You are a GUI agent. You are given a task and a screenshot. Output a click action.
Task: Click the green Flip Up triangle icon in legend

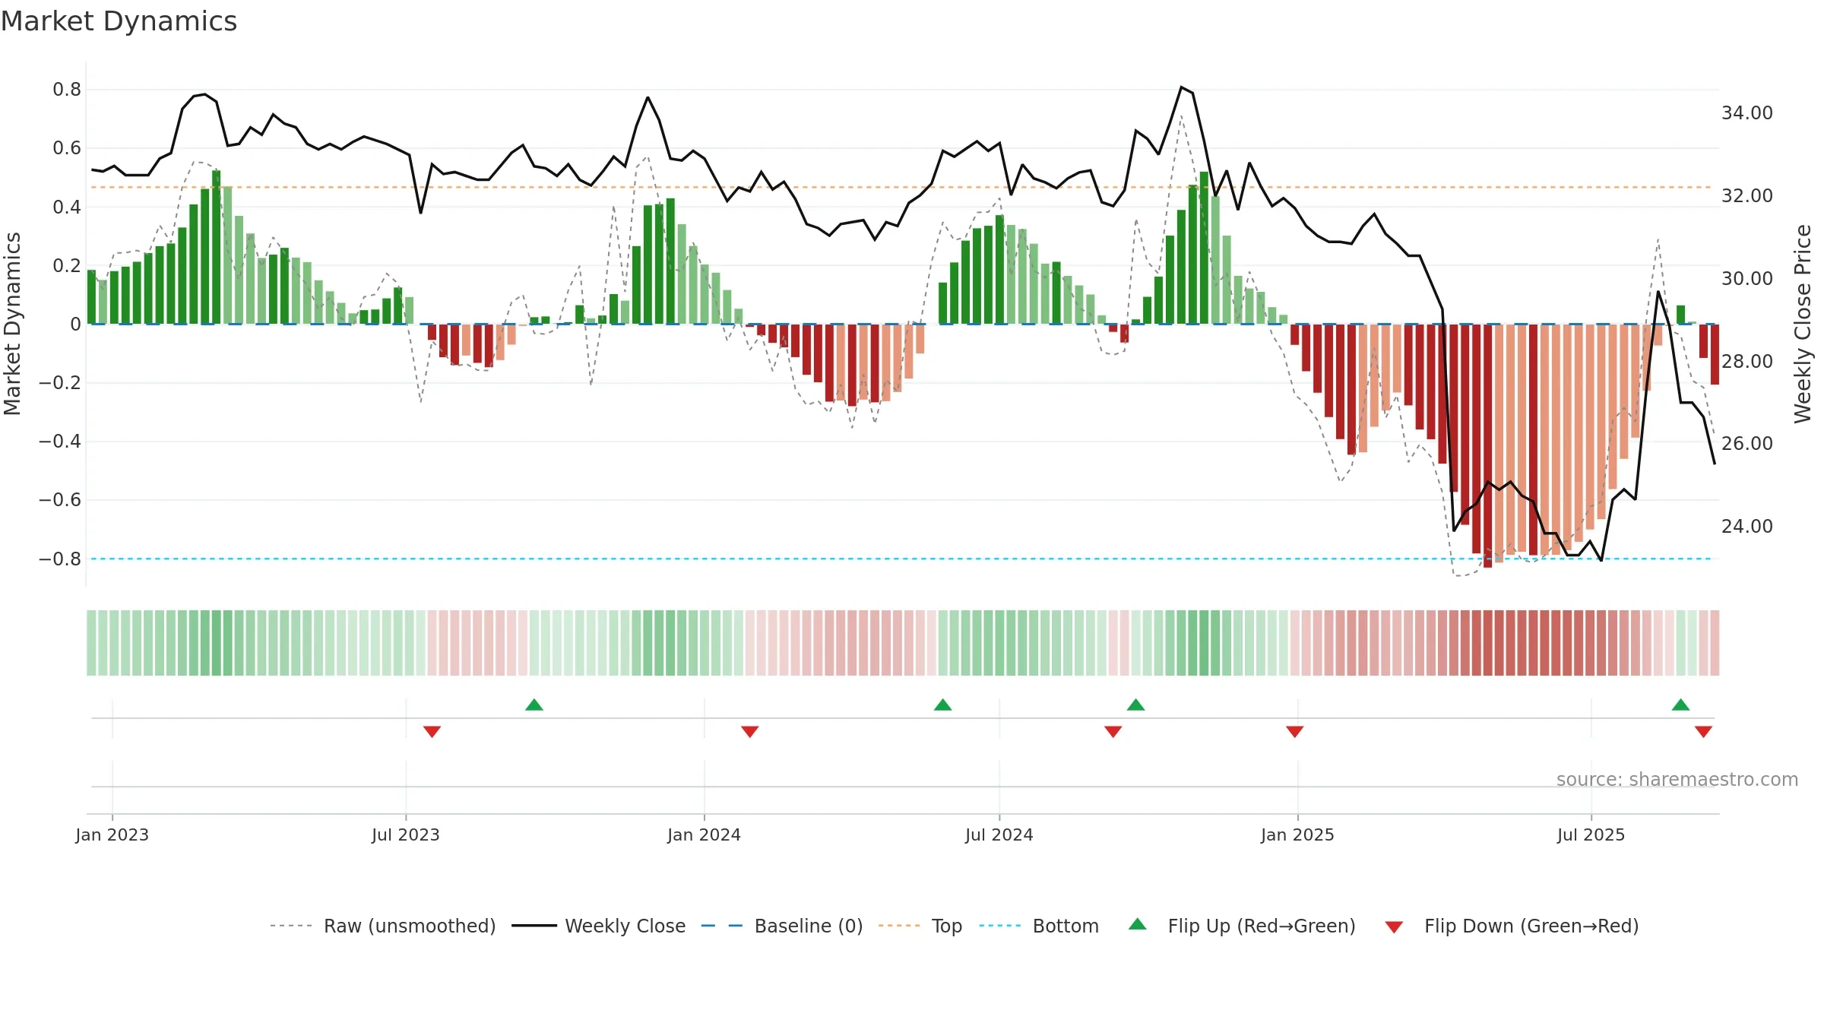pyautogui.click(x=1138, y=924)
